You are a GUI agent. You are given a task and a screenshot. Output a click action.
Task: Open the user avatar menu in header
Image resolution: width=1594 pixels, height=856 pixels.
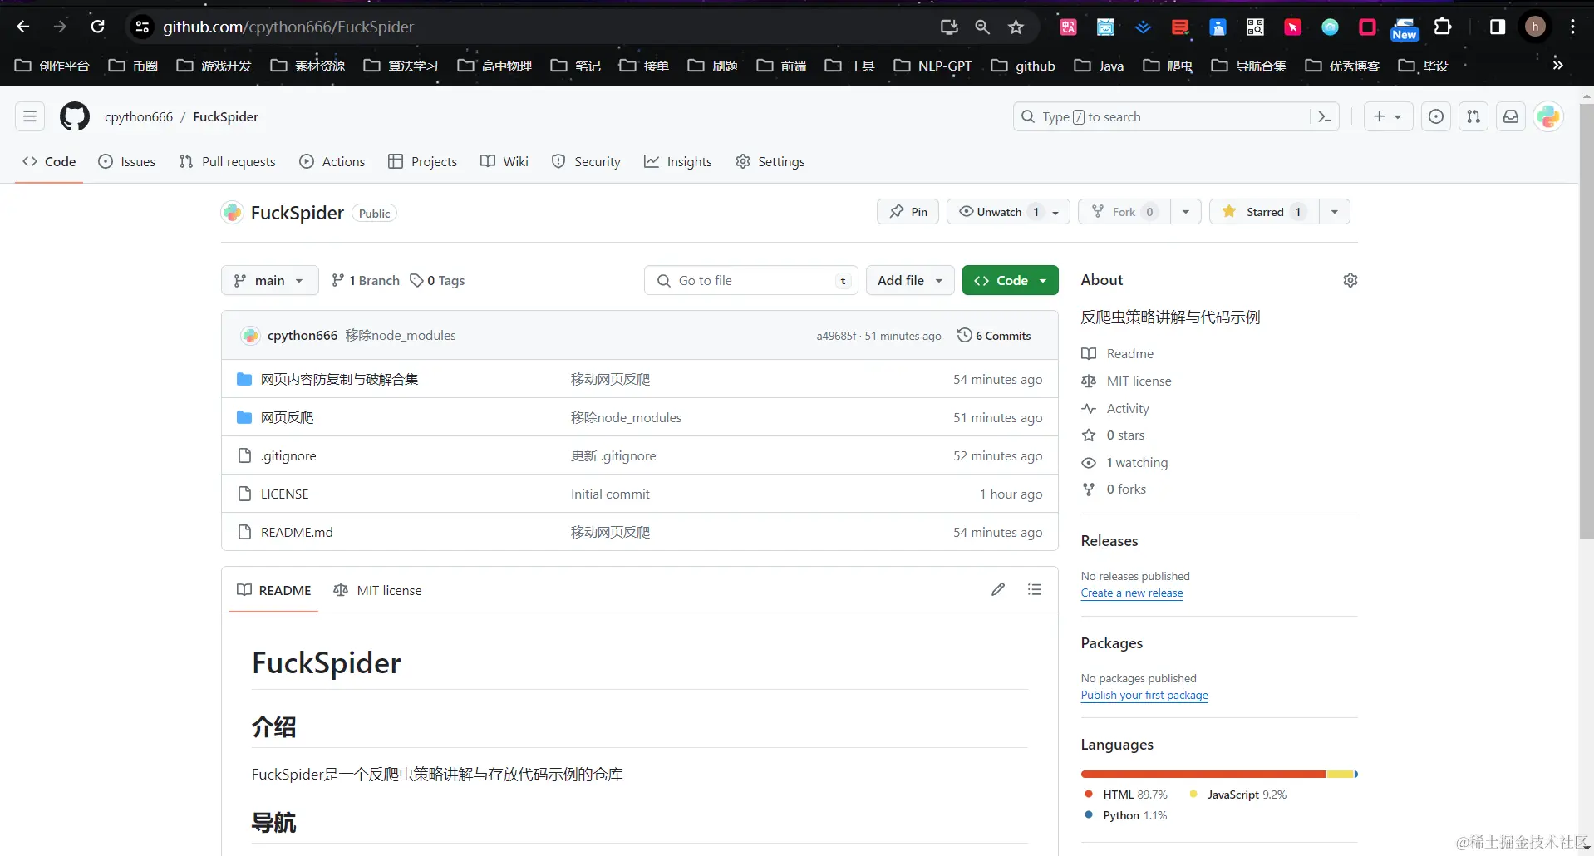1548,116
